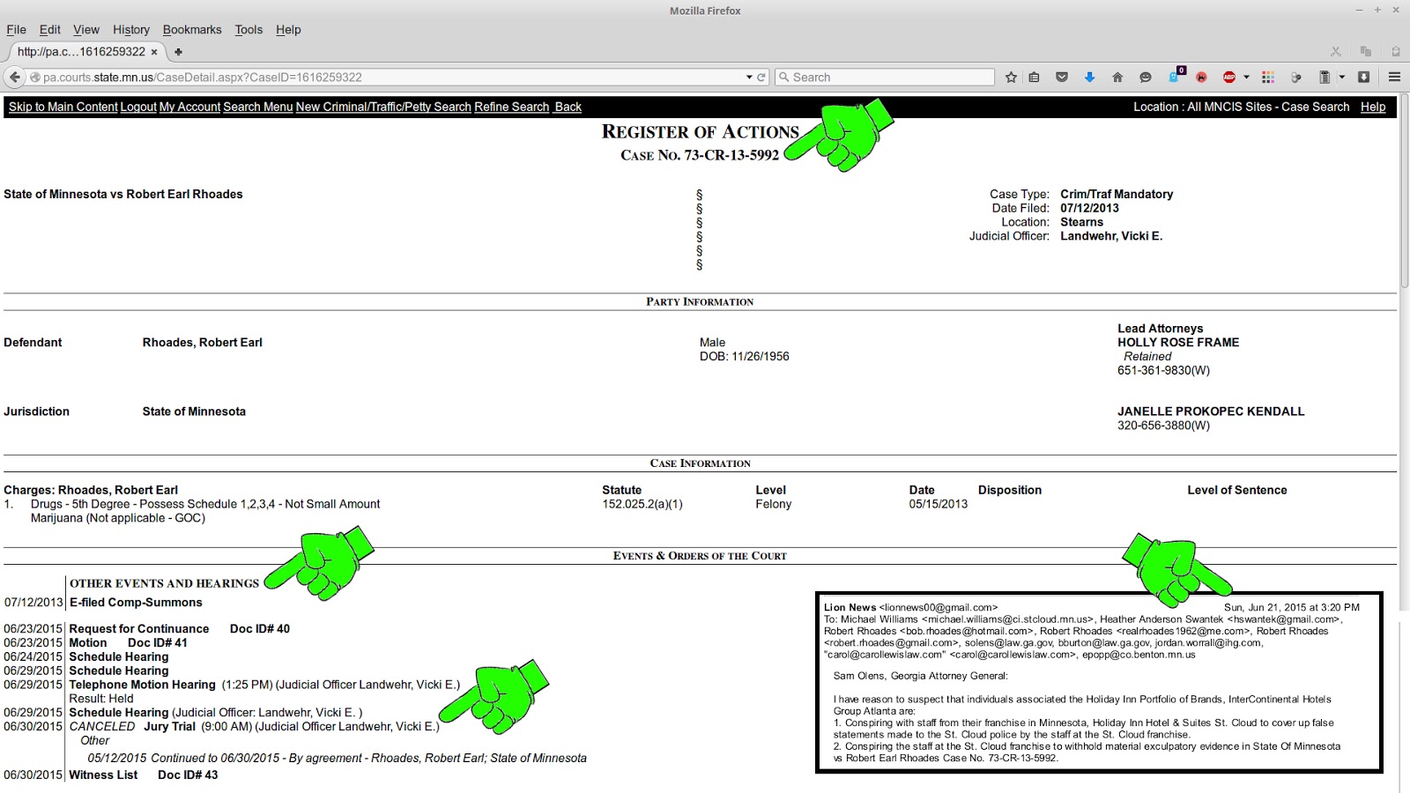Expand the URL bar history dropdown
1410x793 pixels.
[x=749, y=78]
